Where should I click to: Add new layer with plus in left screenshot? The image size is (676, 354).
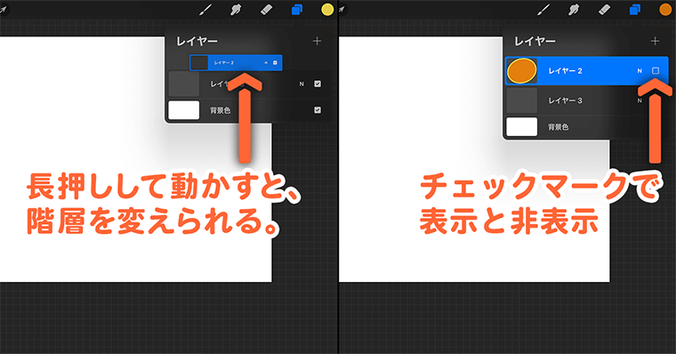point(318,41)
